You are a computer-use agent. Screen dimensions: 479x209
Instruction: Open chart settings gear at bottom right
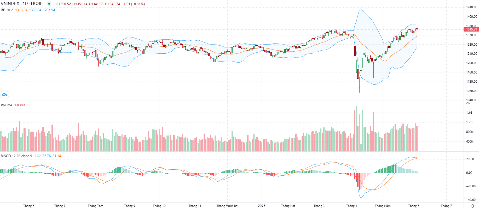[472, 206]
